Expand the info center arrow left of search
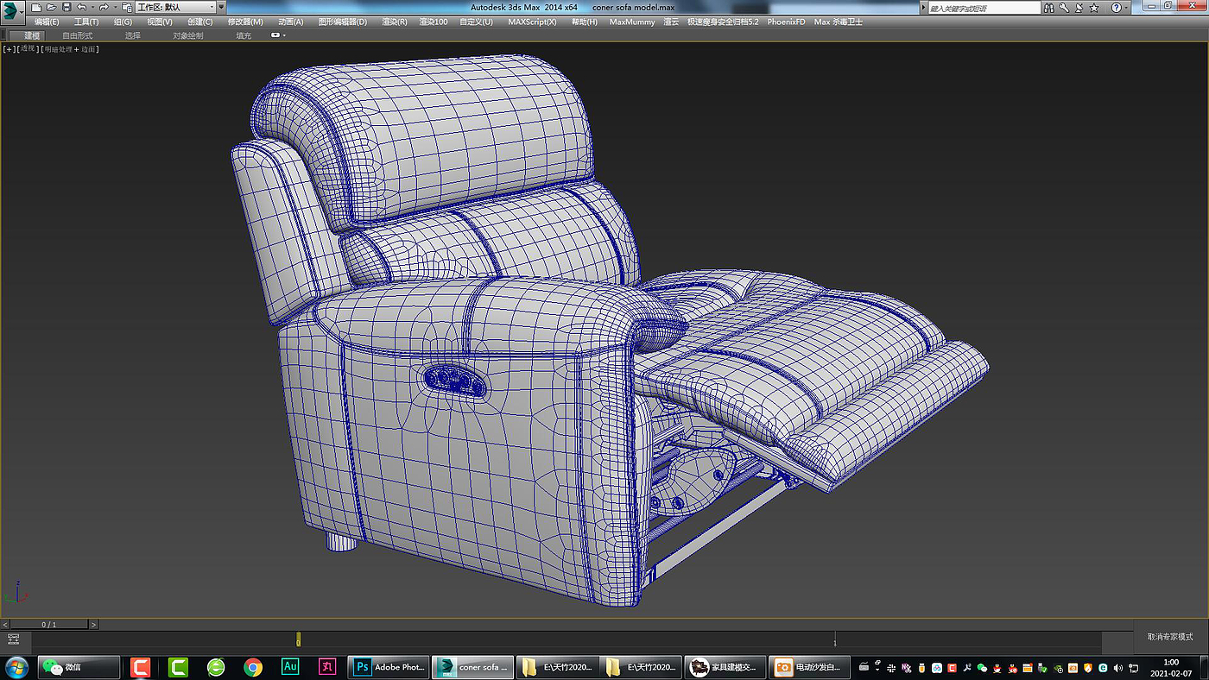The image size is (1209, 680). tap(923, 8)
